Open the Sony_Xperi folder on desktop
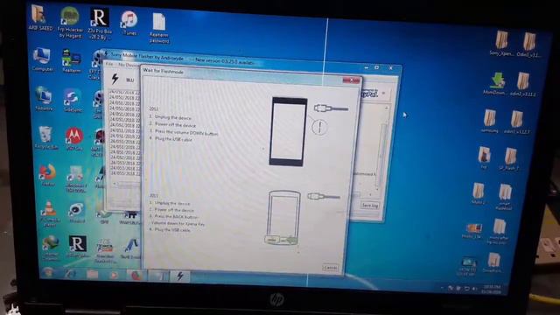 (x=501, y=43)
